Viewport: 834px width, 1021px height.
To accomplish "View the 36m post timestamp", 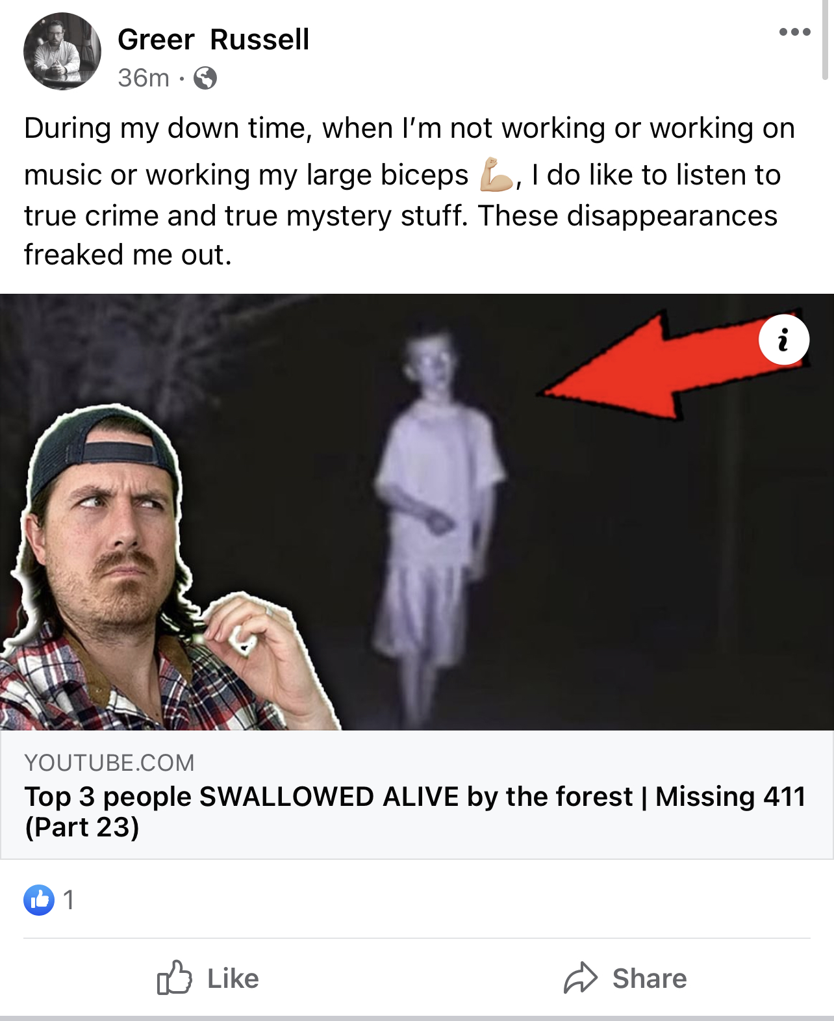I will [x=144, y=78].
